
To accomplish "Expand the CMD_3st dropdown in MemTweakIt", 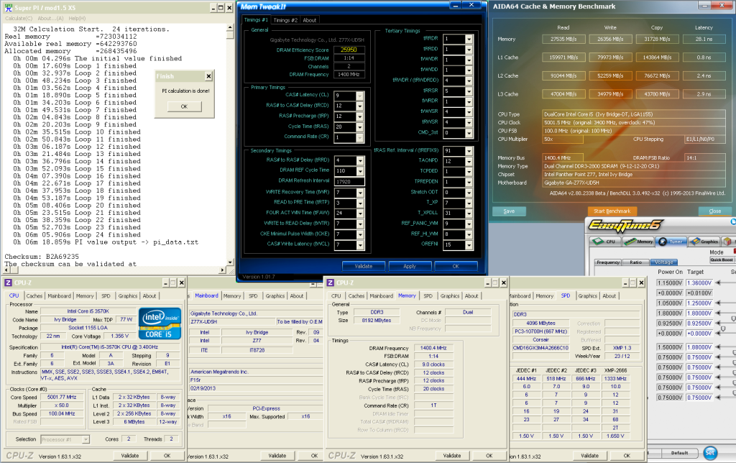I will click(x=469, y=133).
